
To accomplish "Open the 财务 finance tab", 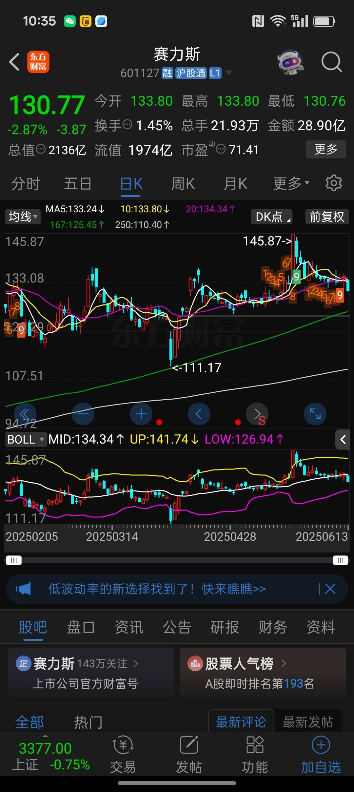I will pyautogui.click(x=273, y=627).
